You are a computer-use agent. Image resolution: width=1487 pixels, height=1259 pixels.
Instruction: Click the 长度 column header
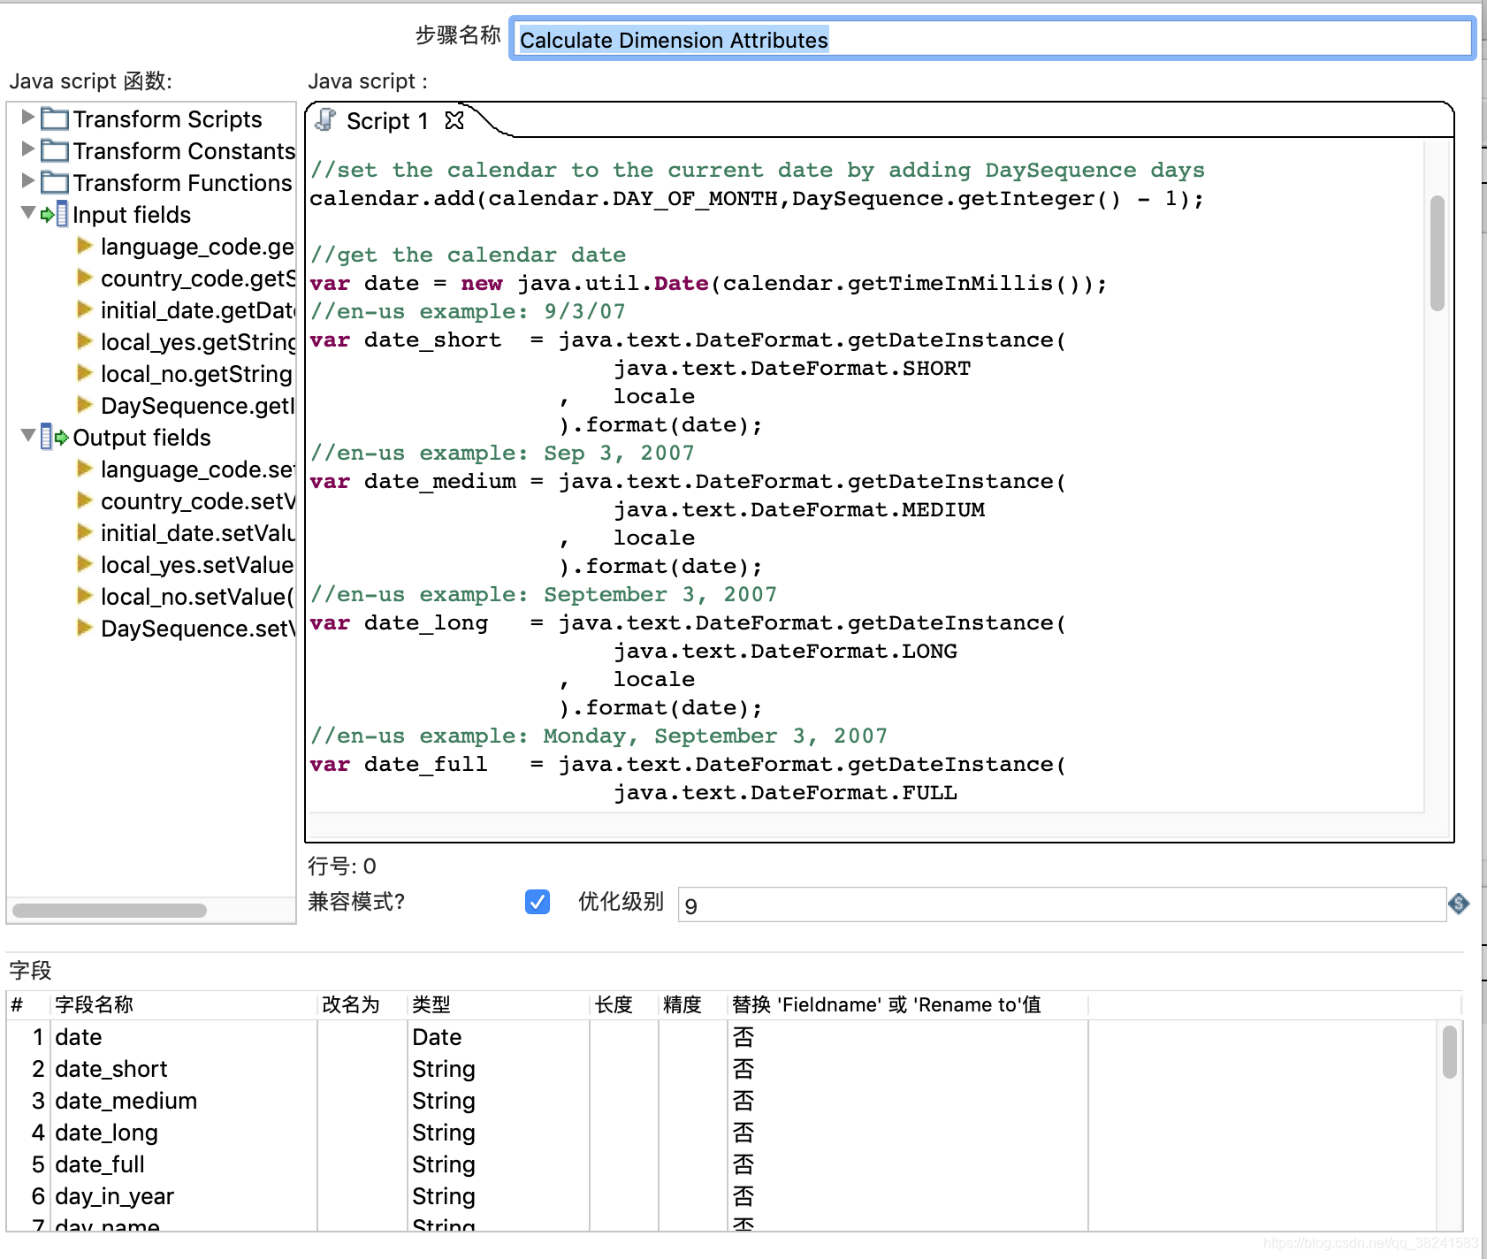point(624,1004)
